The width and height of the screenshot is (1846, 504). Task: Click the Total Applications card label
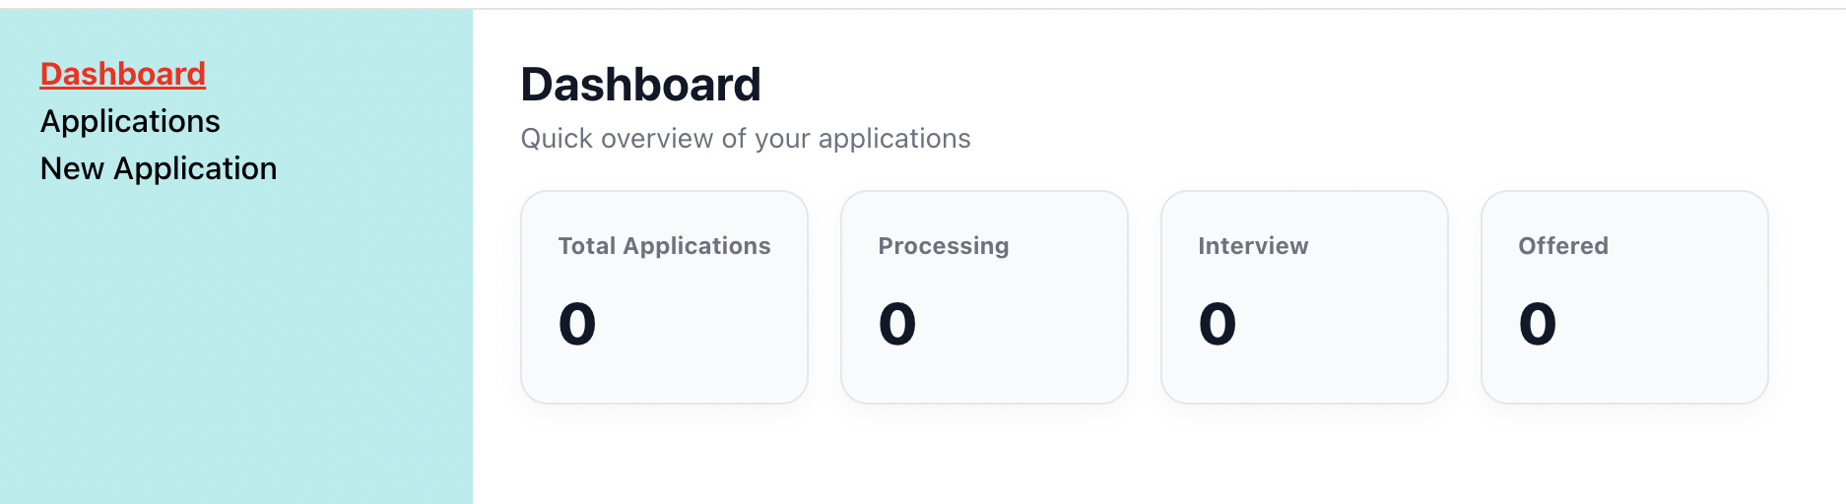[x=664, y=246]
